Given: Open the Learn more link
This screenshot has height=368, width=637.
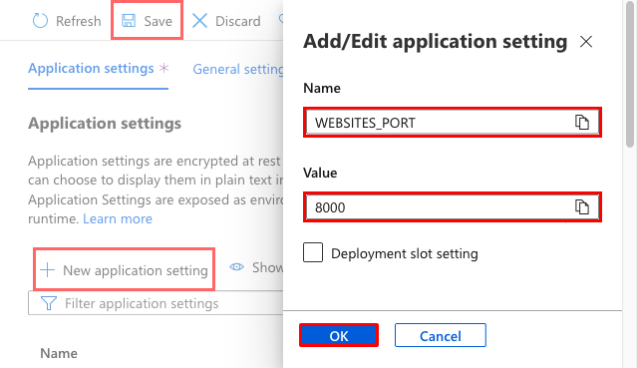Looking at the screenshot, I should point(118,218).
